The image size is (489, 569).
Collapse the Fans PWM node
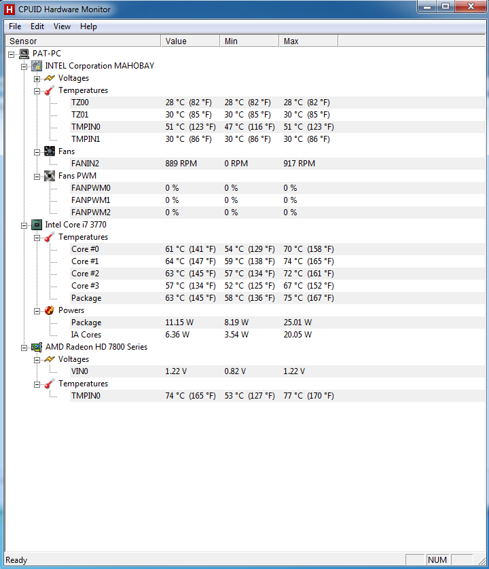click(37, 177)
